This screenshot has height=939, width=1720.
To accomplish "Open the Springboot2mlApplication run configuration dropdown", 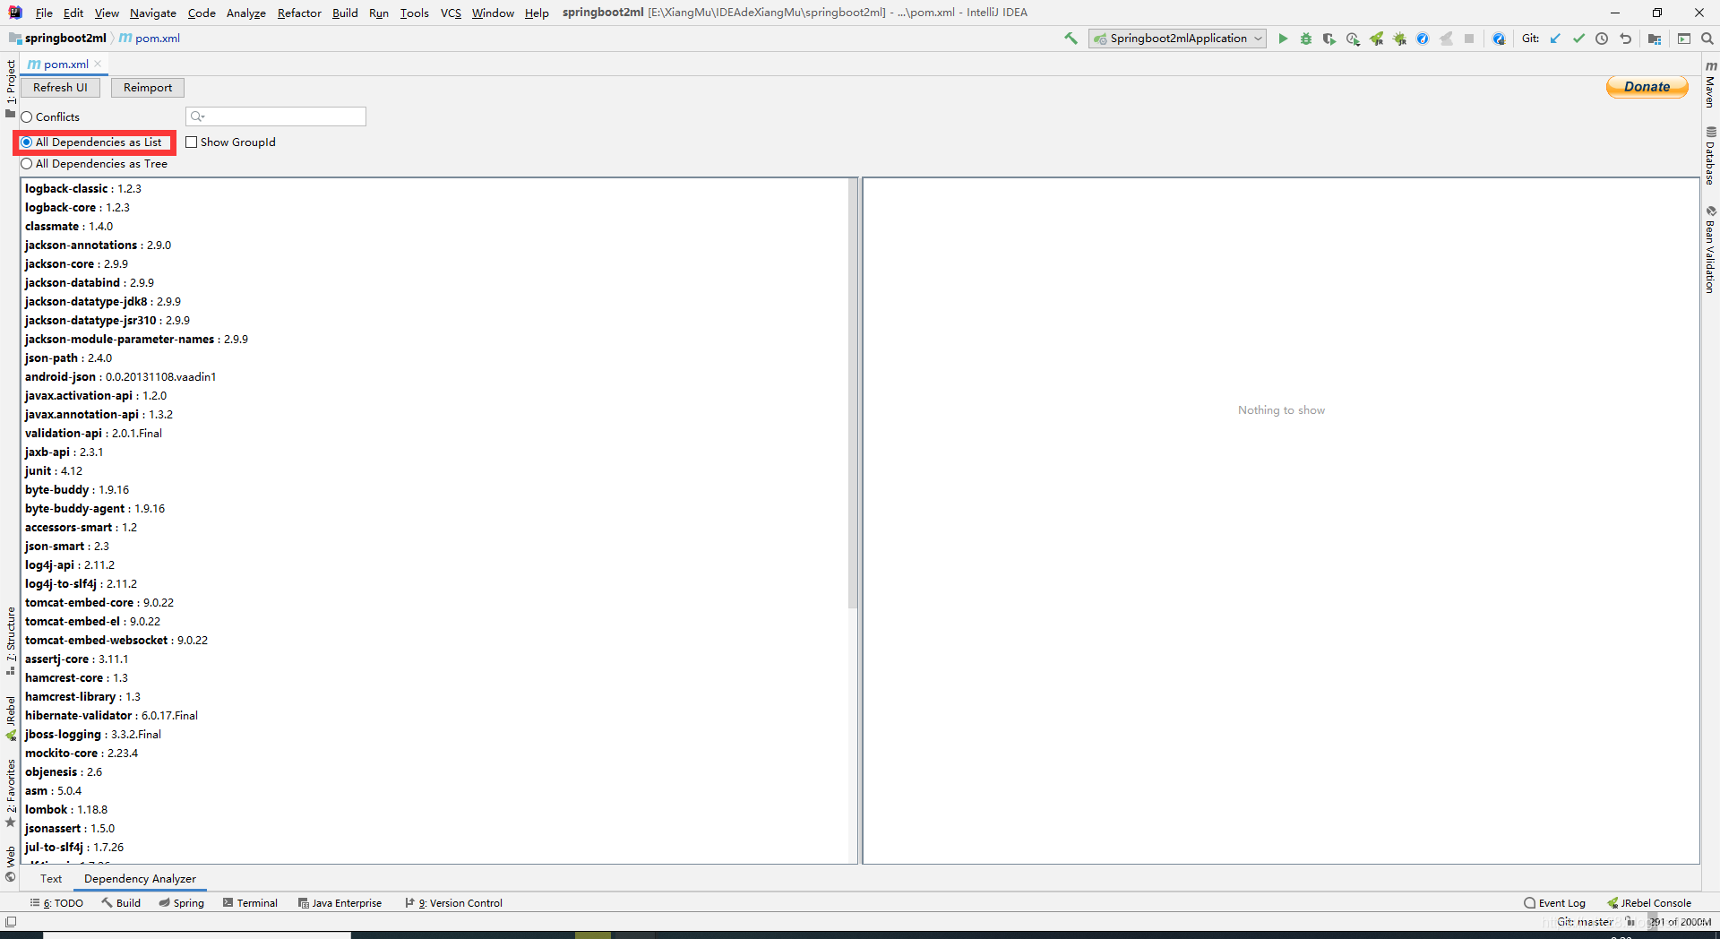I will point(1177,39).
